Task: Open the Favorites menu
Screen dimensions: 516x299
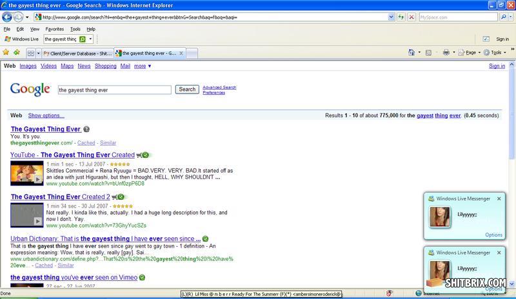Action: point(55,29)
